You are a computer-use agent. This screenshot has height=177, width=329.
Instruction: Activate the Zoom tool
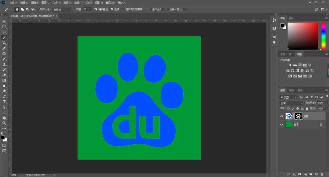point(4,123)
